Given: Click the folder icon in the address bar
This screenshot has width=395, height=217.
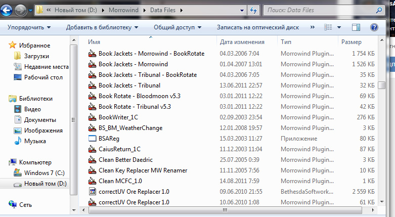Looking at the screenshot, I should (x=39, y=10).
